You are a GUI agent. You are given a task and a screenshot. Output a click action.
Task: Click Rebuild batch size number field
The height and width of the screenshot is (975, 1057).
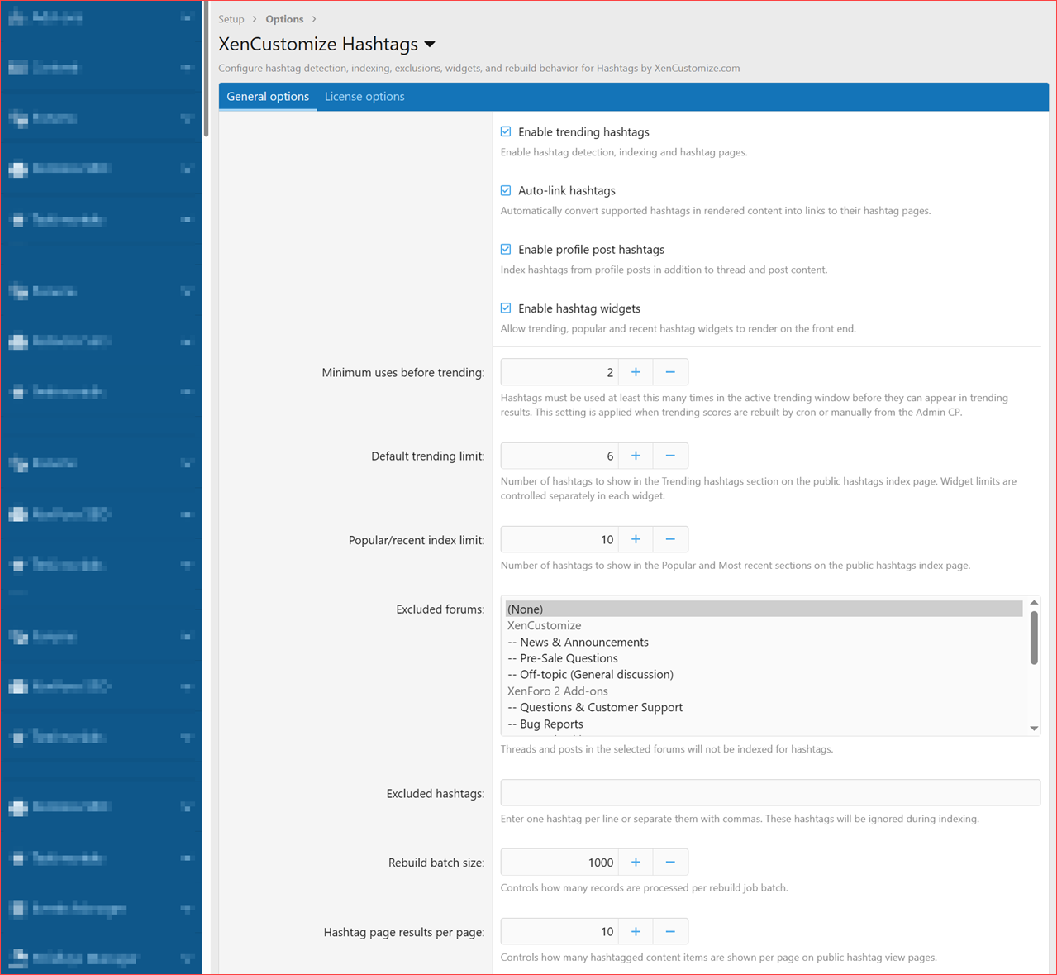559,862
